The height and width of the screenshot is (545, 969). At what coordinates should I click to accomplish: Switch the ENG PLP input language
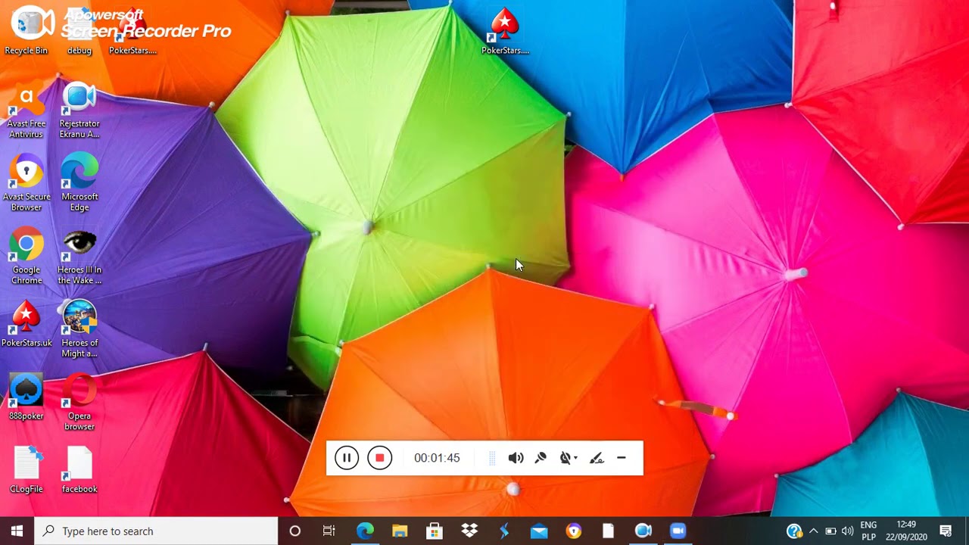point(868,531)
